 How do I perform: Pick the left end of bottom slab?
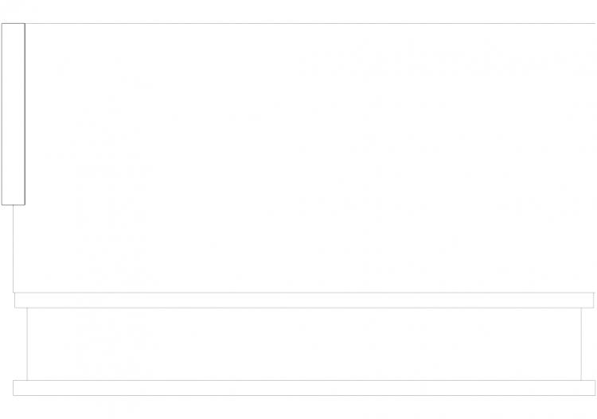click(x=14, y=388)
